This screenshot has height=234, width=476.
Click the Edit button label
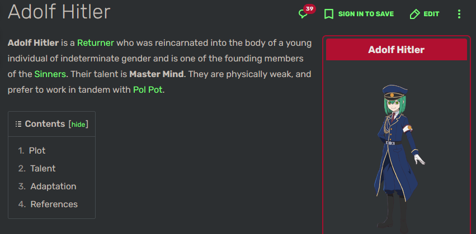pyautogui.click(x=431, y=14)
